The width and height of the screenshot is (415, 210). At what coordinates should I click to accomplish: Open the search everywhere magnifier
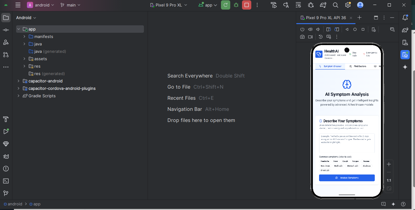pyautogui.click(x=335, y=5)
